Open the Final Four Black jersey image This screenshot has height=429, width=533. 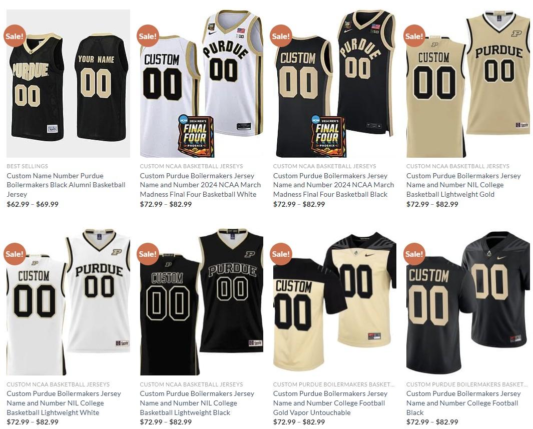pyautogui.click(x=335, y=83)
